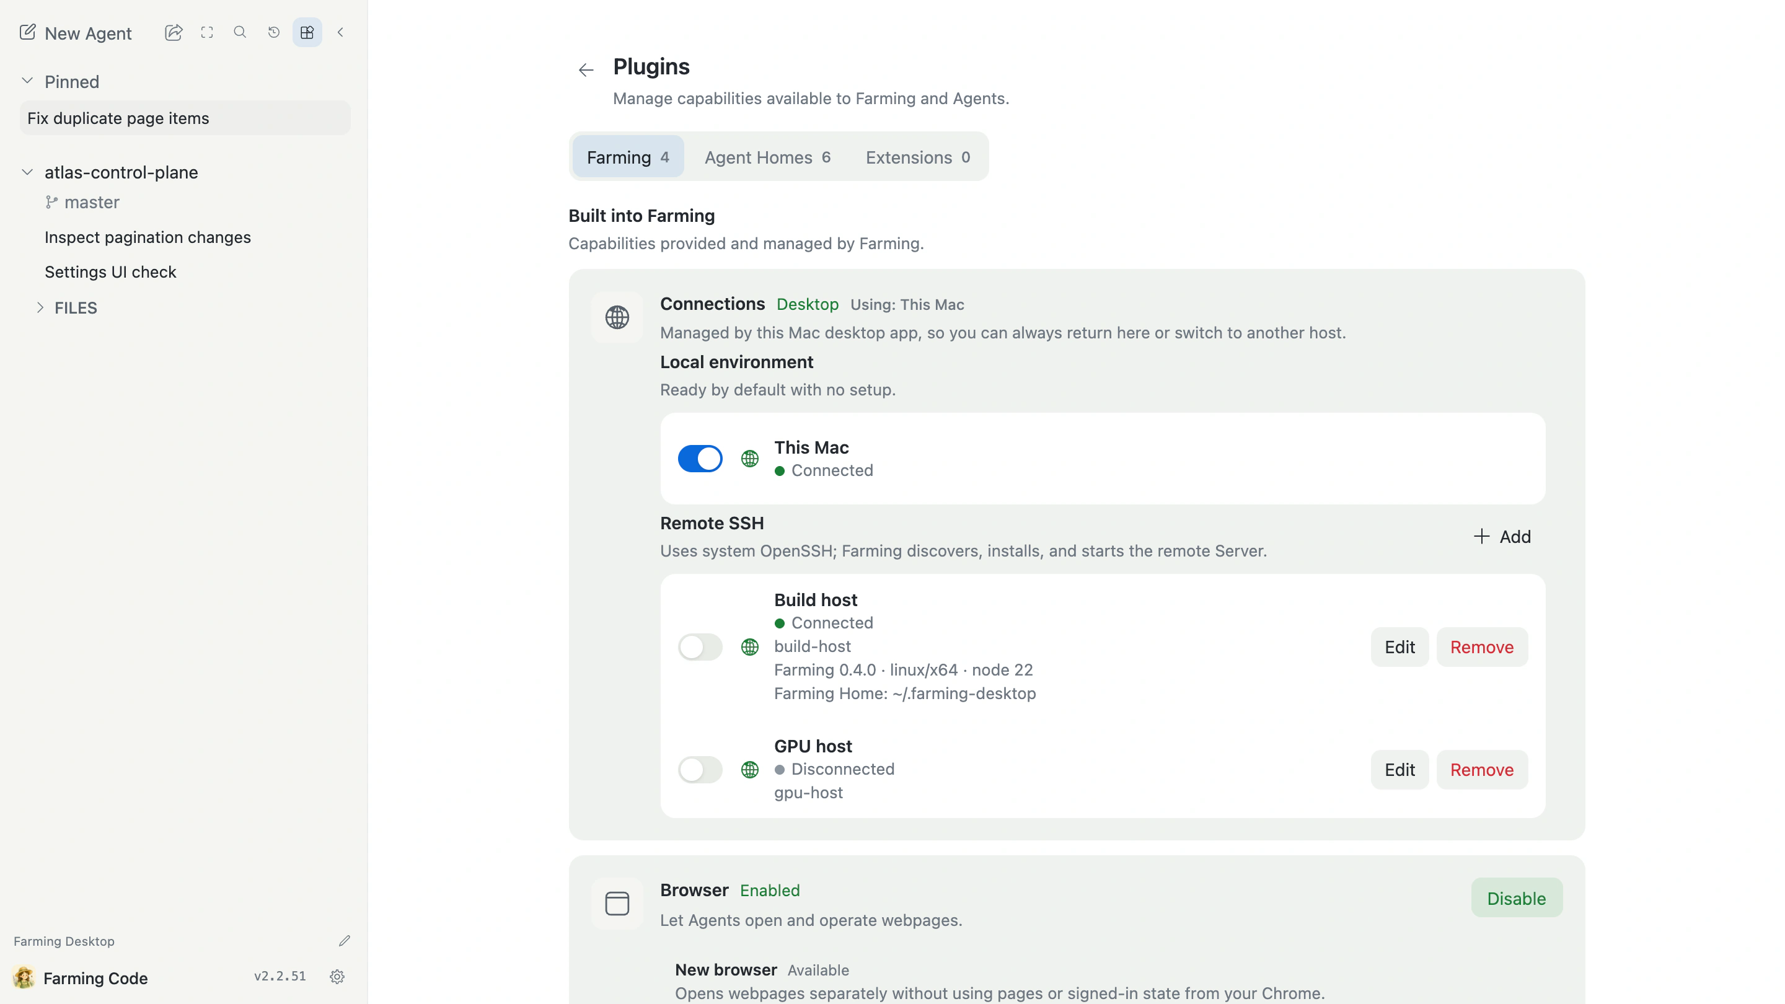The image size is (1785, 1004).
Task: Add a Remote SSH host
Action: (x=1502, y=537)
